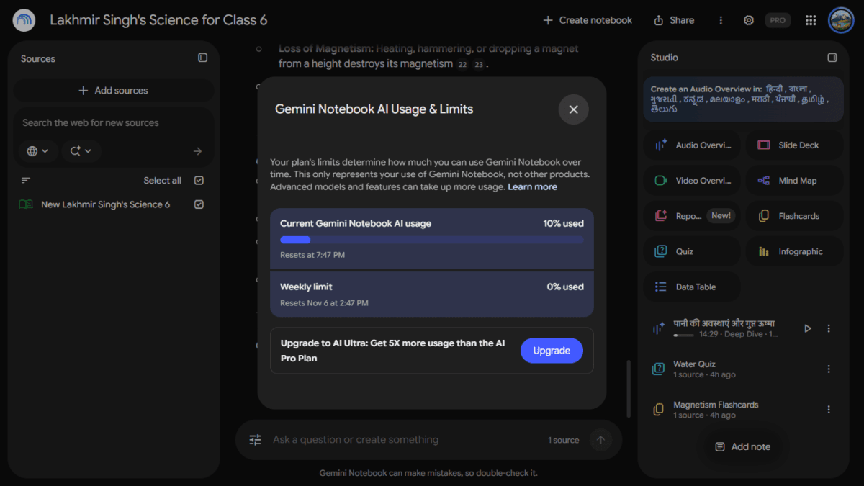The width and height of the screenshot is (864, 486).
Task: Play the Hindi audio overview
Action: pos(807,328)
